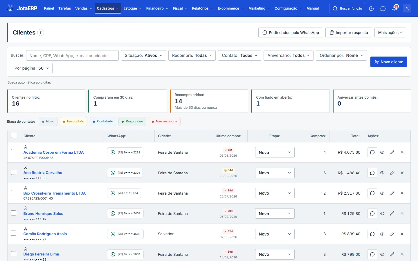The image size is (418, 261).
Task: Delete Box CrossFeira Treinamento row with X
Action: coord(402,193)
